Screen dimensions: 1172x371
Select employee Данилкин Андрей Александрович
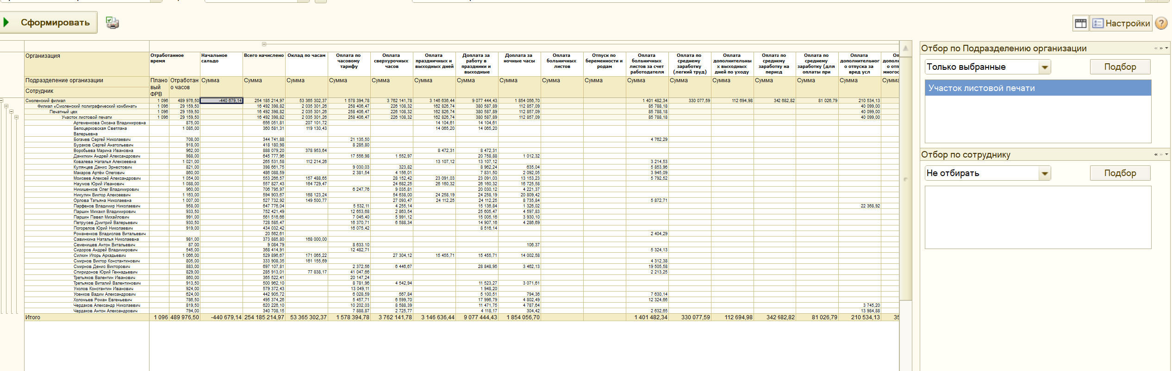pos(107,156)
